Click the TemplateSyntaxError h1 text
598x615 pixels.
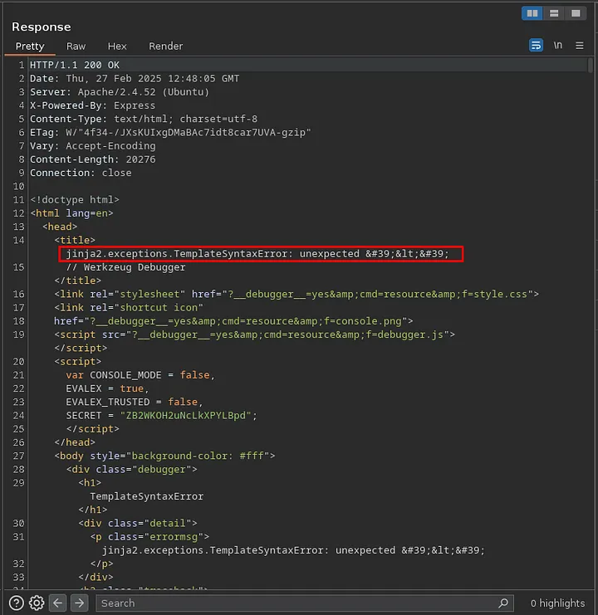[x=147, y=496]
